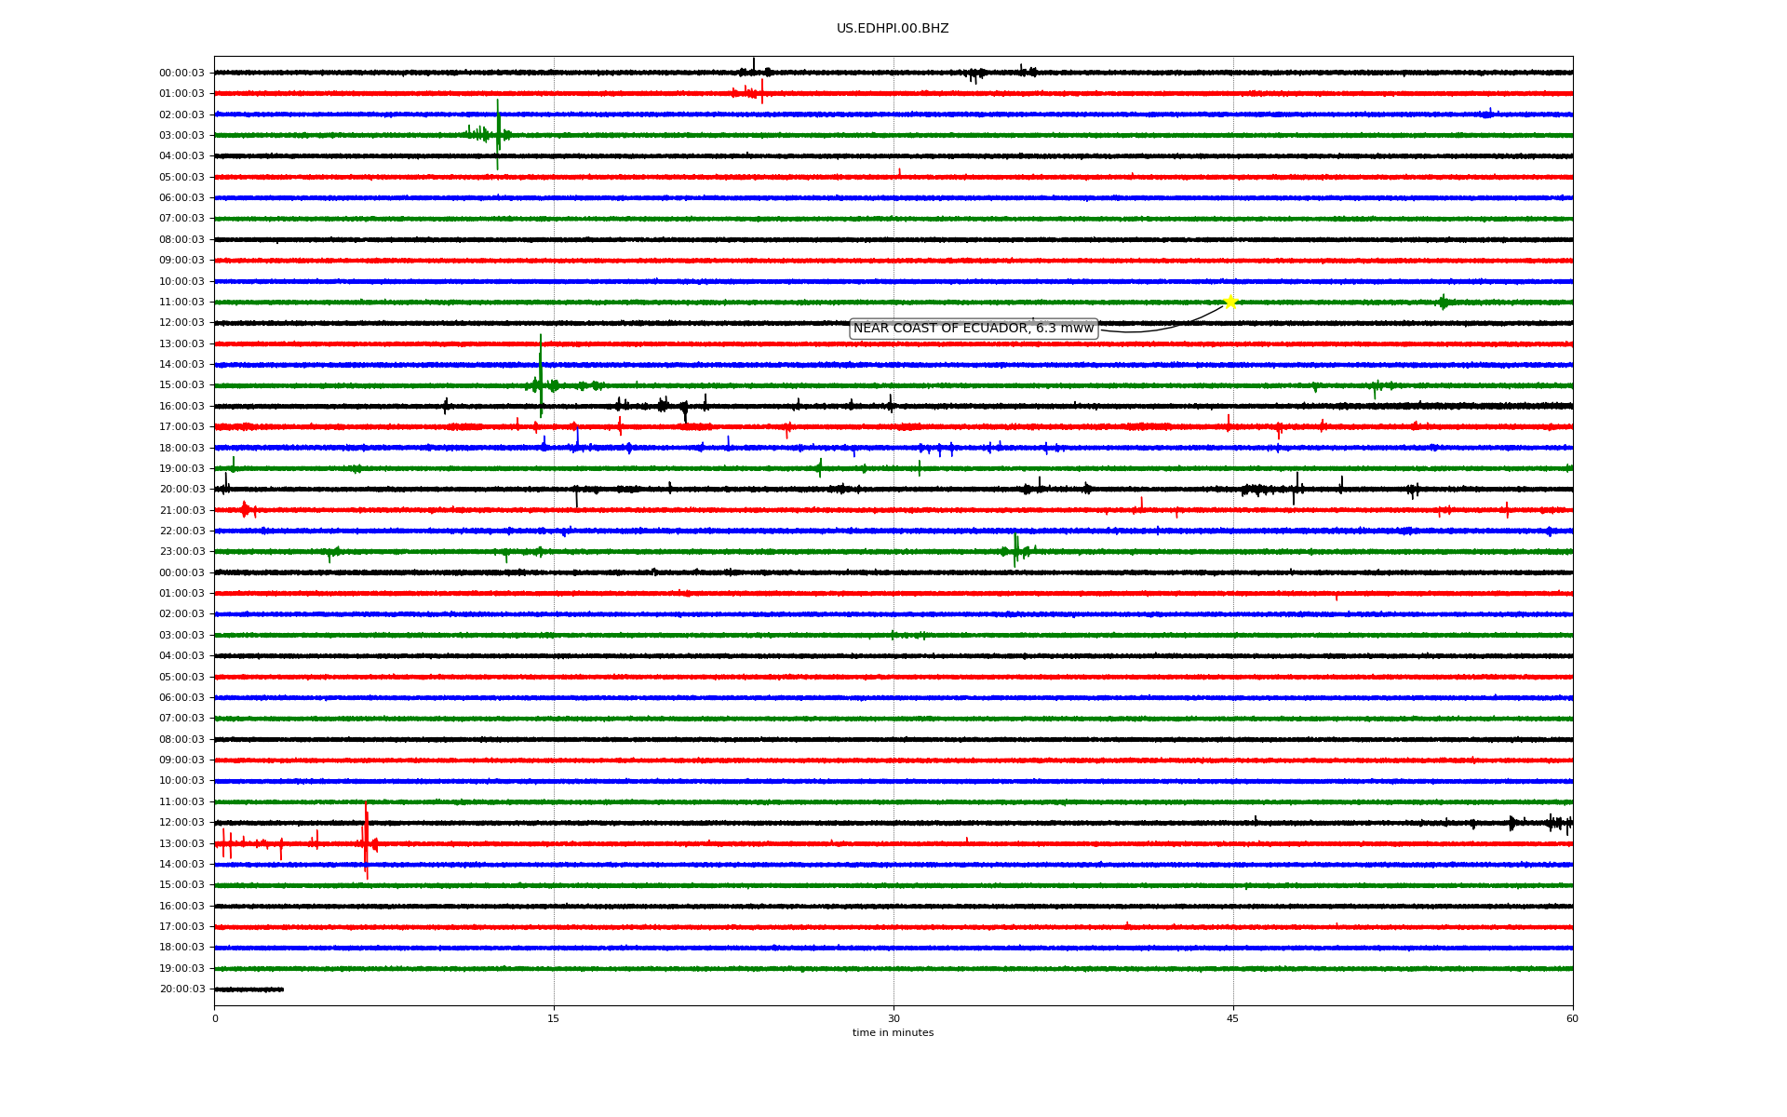Click the green burst on the 23:00:03 trace
This screenshot has height=1117, width=1787.
coord(1015,551)
